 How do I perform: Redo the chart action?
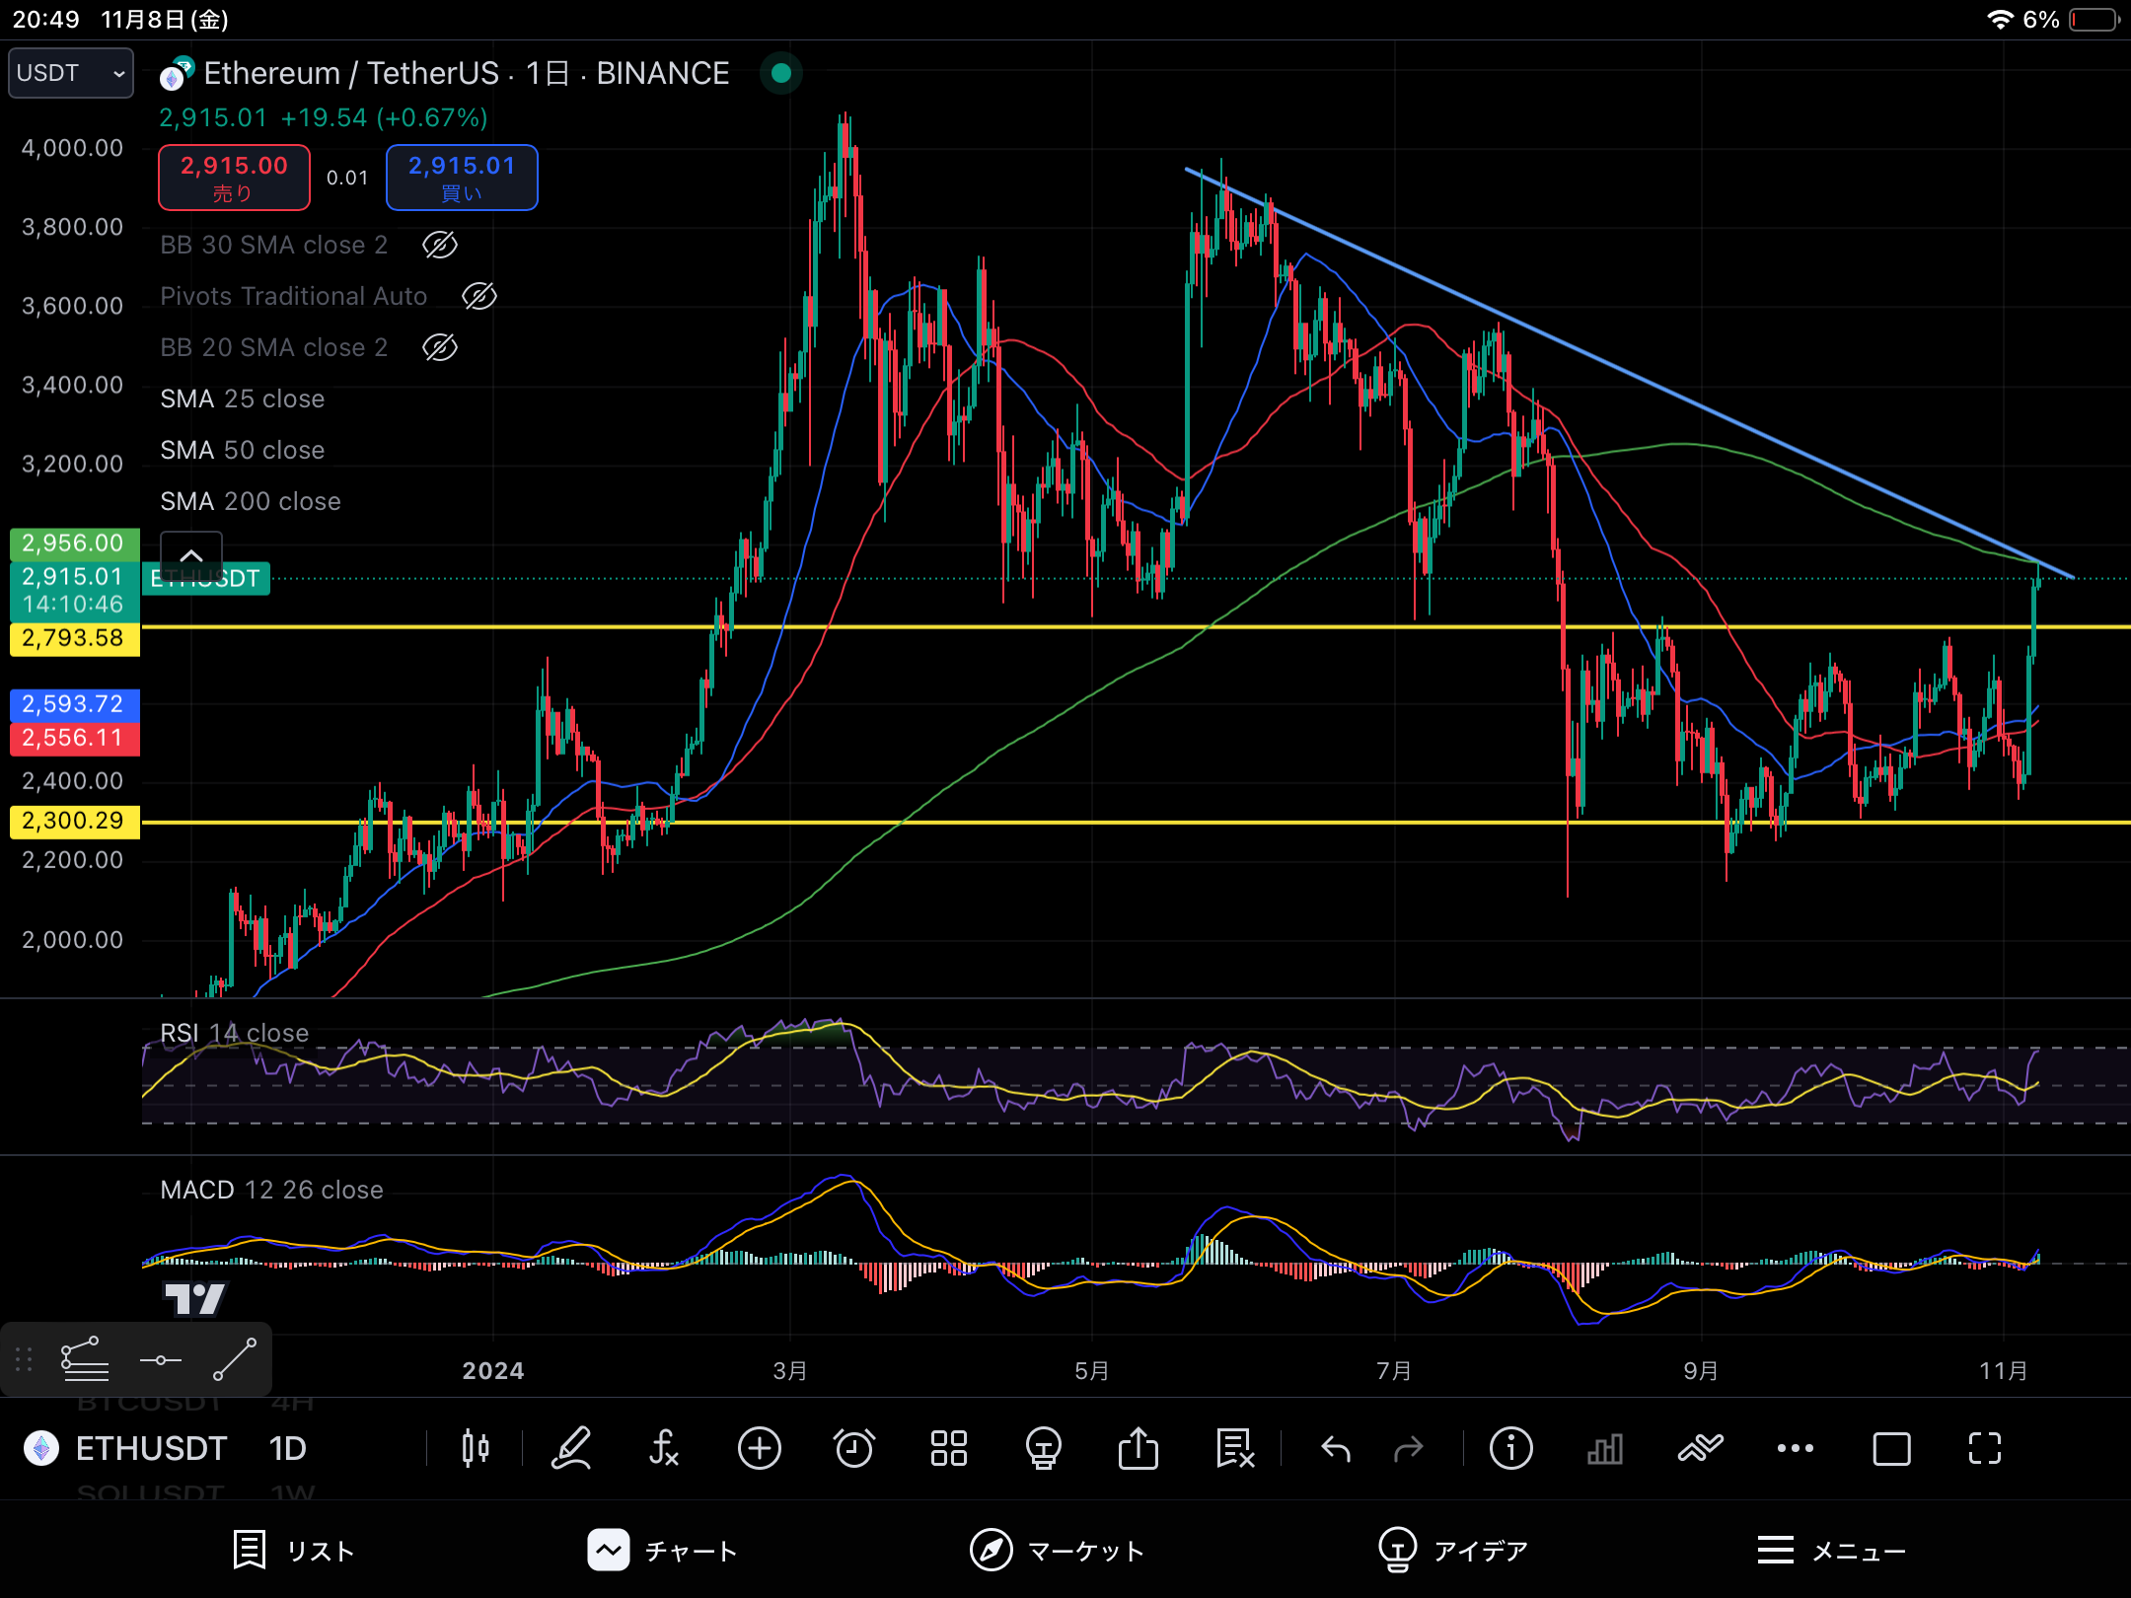(1408, 1448)
